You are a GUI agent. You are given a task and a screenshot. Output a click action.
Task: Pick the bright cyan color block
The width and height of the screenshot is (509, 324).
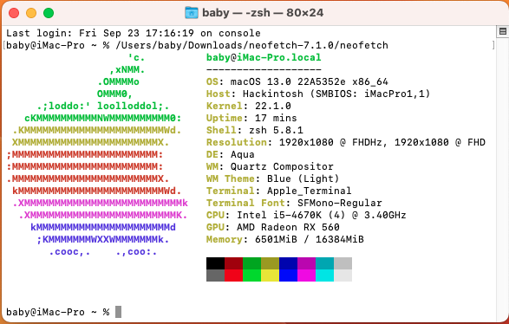[324, 275]
